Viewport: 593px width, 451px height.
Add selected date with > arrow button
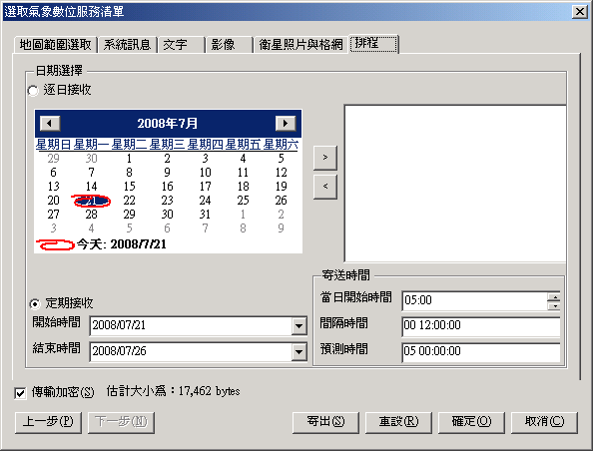tap(325, 158)
